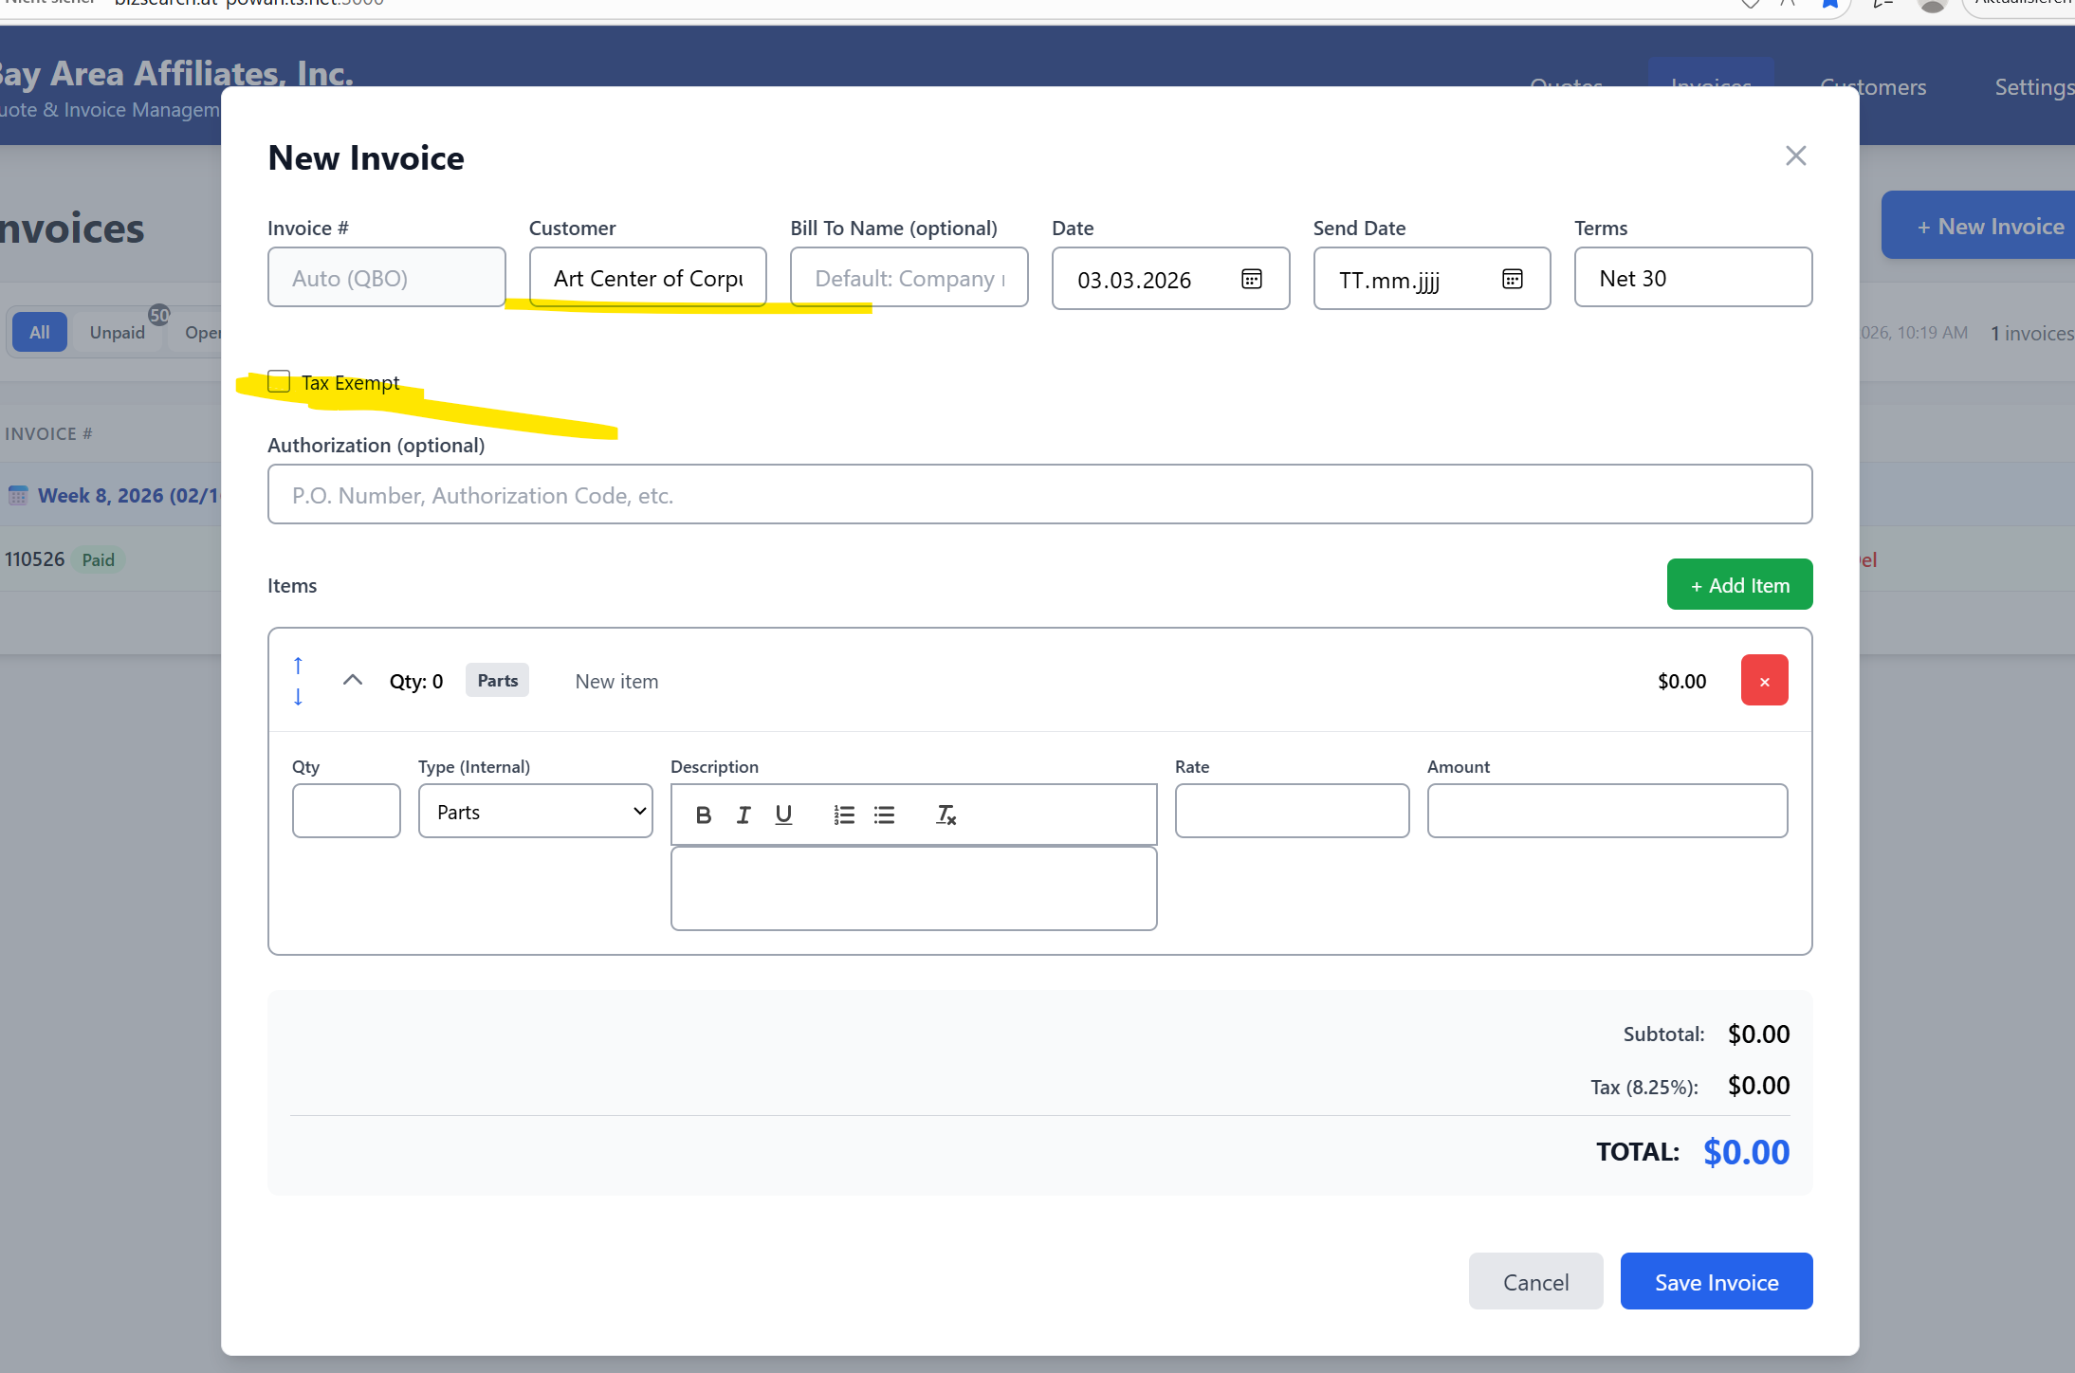Viewport: 2075px width, 1373px height.
Task: Click the green Add Item button
Action: 1739,585
